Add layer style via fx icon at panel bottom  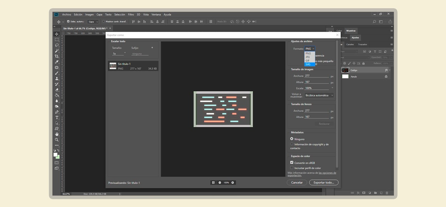pos(358,193)
